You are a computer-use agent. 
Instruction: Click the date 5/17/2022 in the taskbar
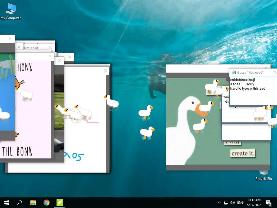pyautogui.click(x=254, y=205)
